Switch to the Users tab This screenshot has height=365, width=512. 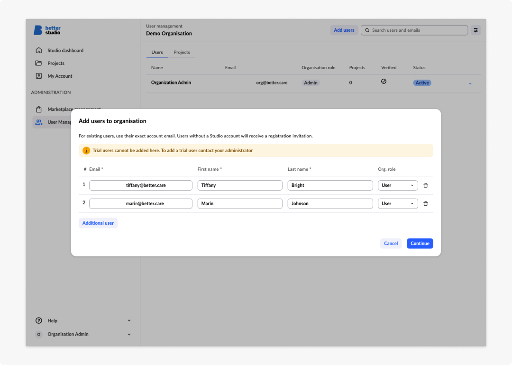click(x=157, y=52)
